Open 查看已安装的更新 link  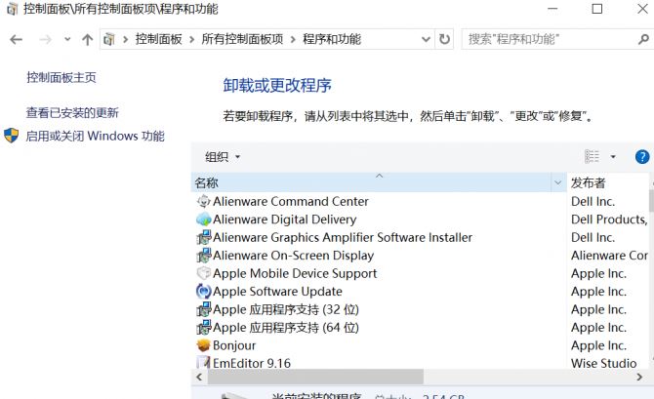[x=72, y=113]
